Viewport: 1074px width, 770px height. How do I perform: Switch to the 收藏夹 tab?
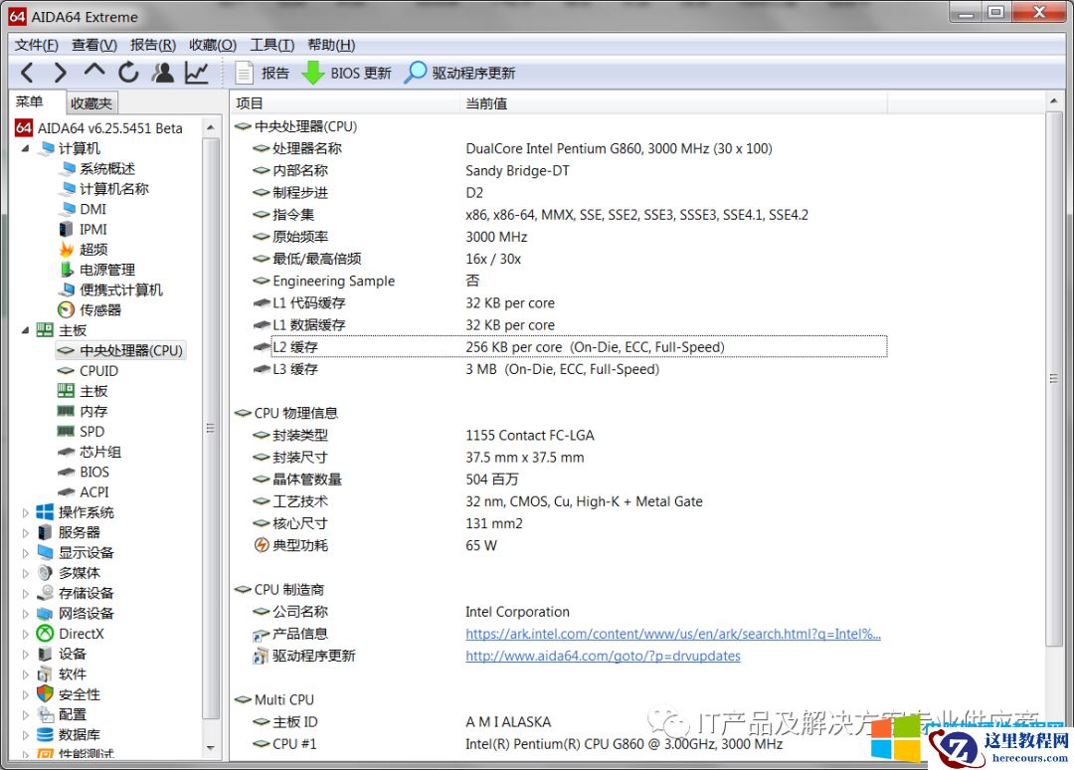click(91, 102)
